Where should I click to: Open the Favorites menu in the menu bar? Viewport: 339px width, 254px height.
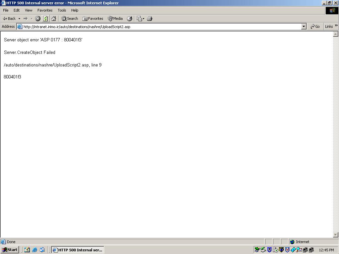pyautogui.click(x=45, y=10)
